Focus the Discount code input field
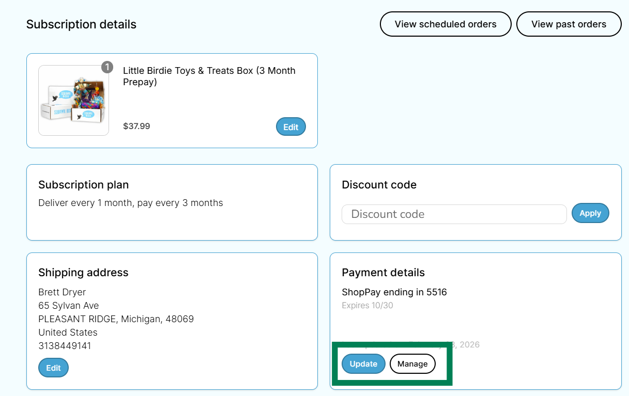 point(454,214)
